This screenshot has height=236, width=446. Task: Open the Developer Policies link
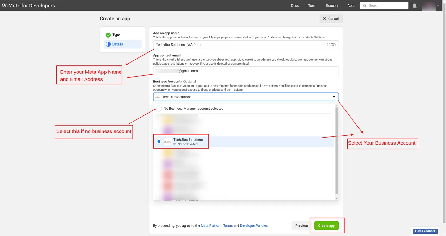254,226
